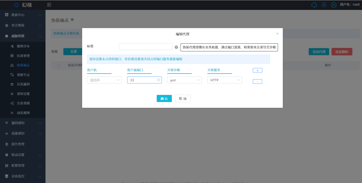Cancel the dialog with 取消
Screen dimensions: 362x183
click(183, 98)
